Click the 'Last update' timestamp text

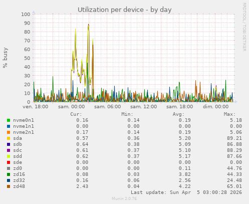click(186, 192)
